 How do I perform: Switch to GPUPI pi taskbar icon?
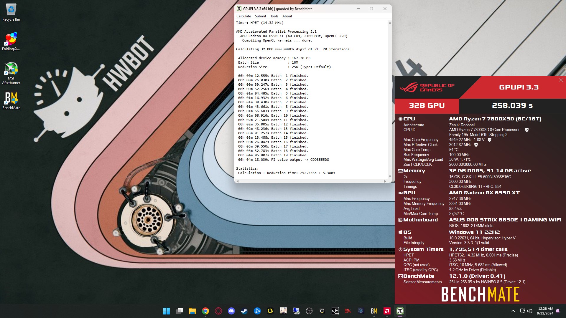point(400,311)
